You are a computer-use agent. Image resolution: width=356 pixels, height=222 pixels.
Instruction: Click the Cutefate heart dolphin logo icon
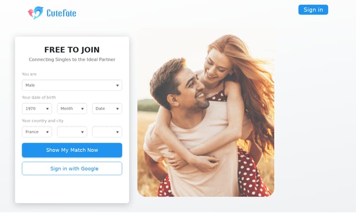pyautogui.click(x=36, y=13)
